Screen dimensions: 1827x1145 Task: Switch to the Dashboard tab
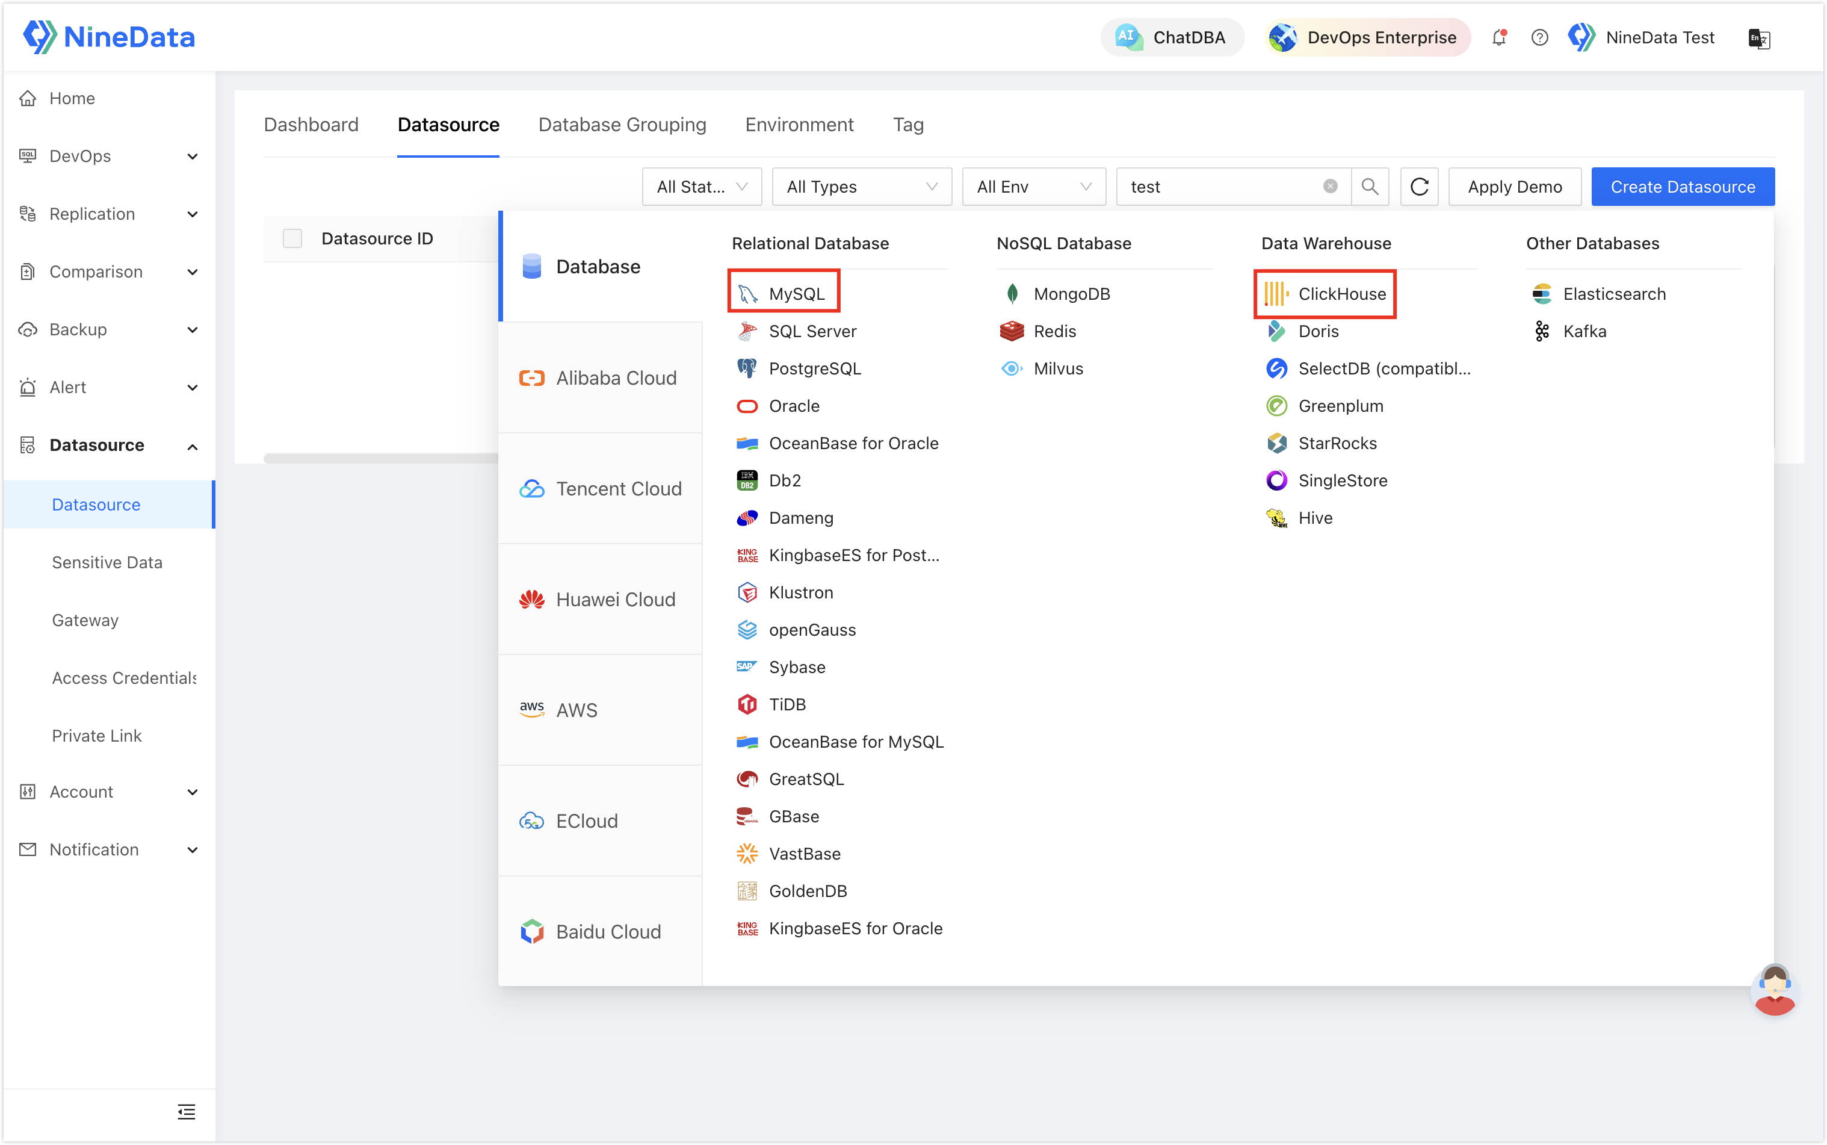click(x=311, y=124)
